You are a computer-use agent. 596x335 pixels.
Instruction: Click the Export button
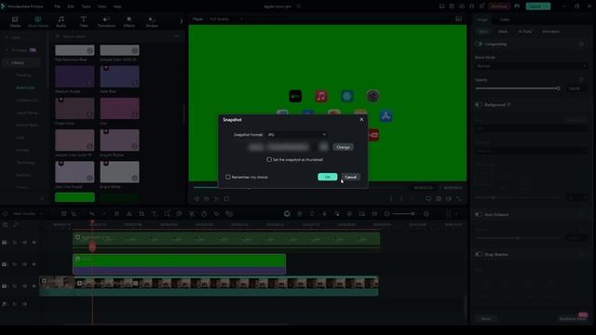[538, 7]
